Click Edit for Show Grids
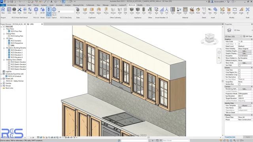 coord(244,63)
